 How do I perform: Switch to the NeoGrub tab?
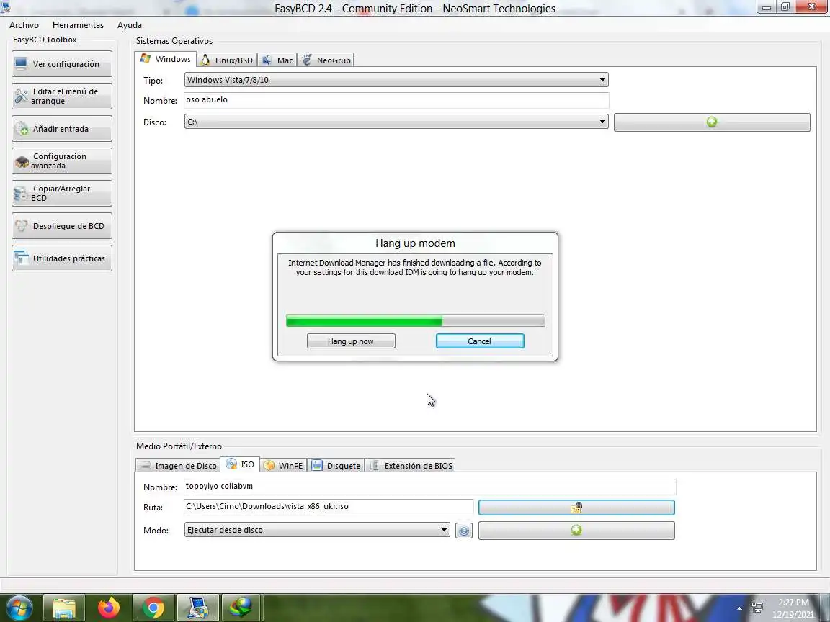click(x=326, y=60)
